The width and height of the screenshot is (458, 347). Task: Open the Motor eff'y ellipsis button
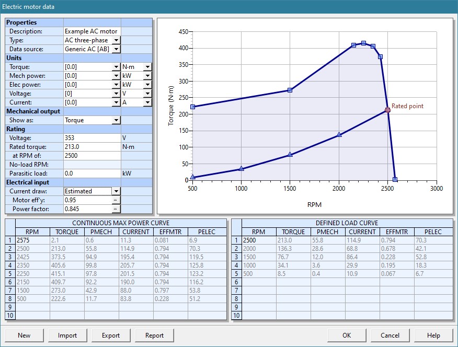(116, 200)
